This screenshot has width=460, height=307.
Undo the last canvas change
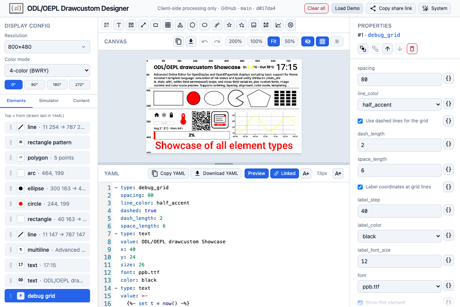pyautogui.click(x=205, y=41)
